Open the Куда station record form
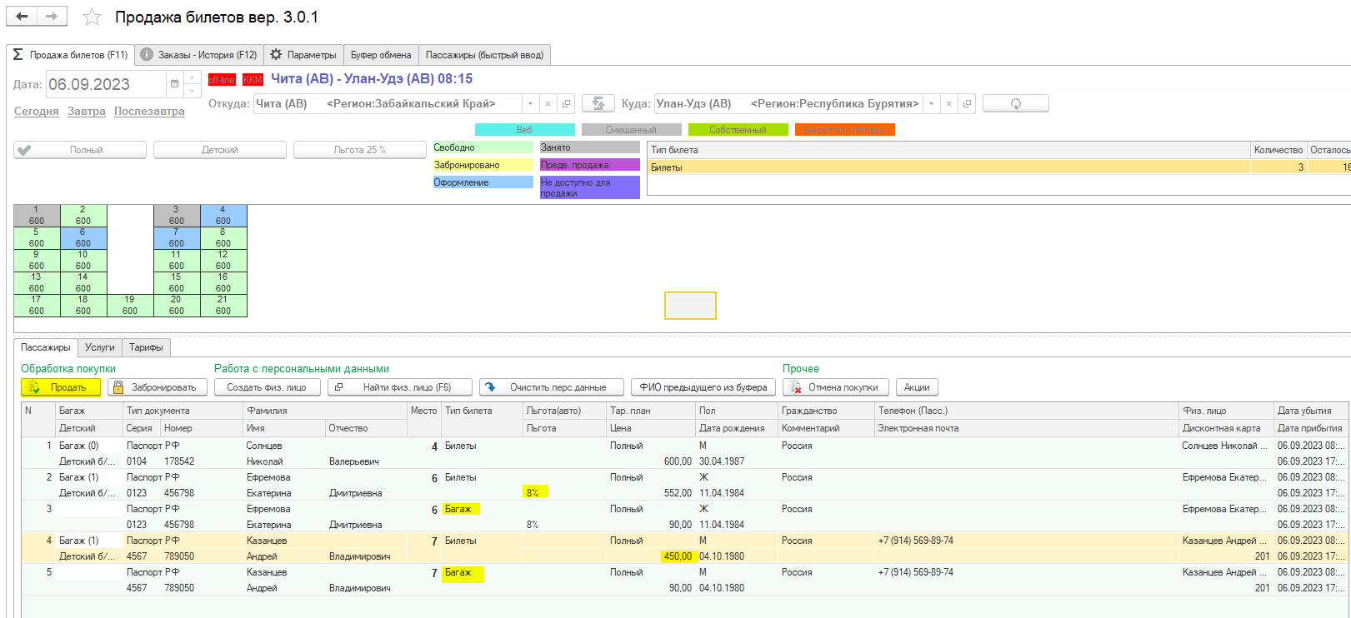The image size is (1351, 618). (967, 104)
